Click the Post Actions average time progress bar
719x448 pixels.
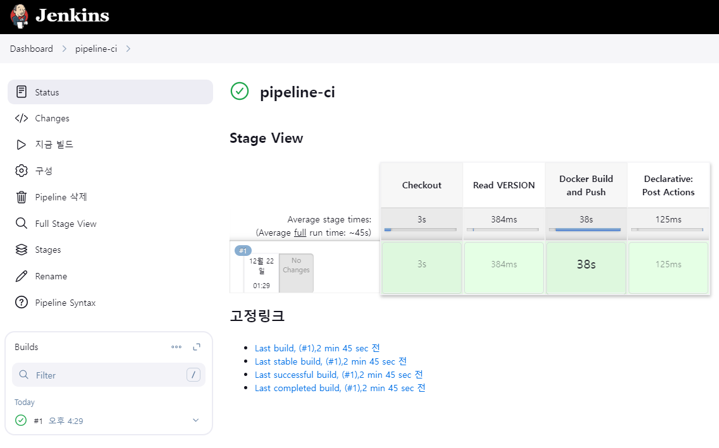(667, 229)
